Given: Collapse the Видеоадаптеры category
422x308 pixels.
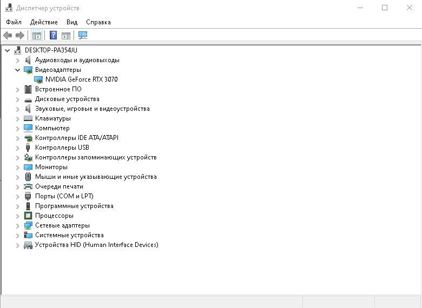Looking at the screenshot, I should (17, 70).
